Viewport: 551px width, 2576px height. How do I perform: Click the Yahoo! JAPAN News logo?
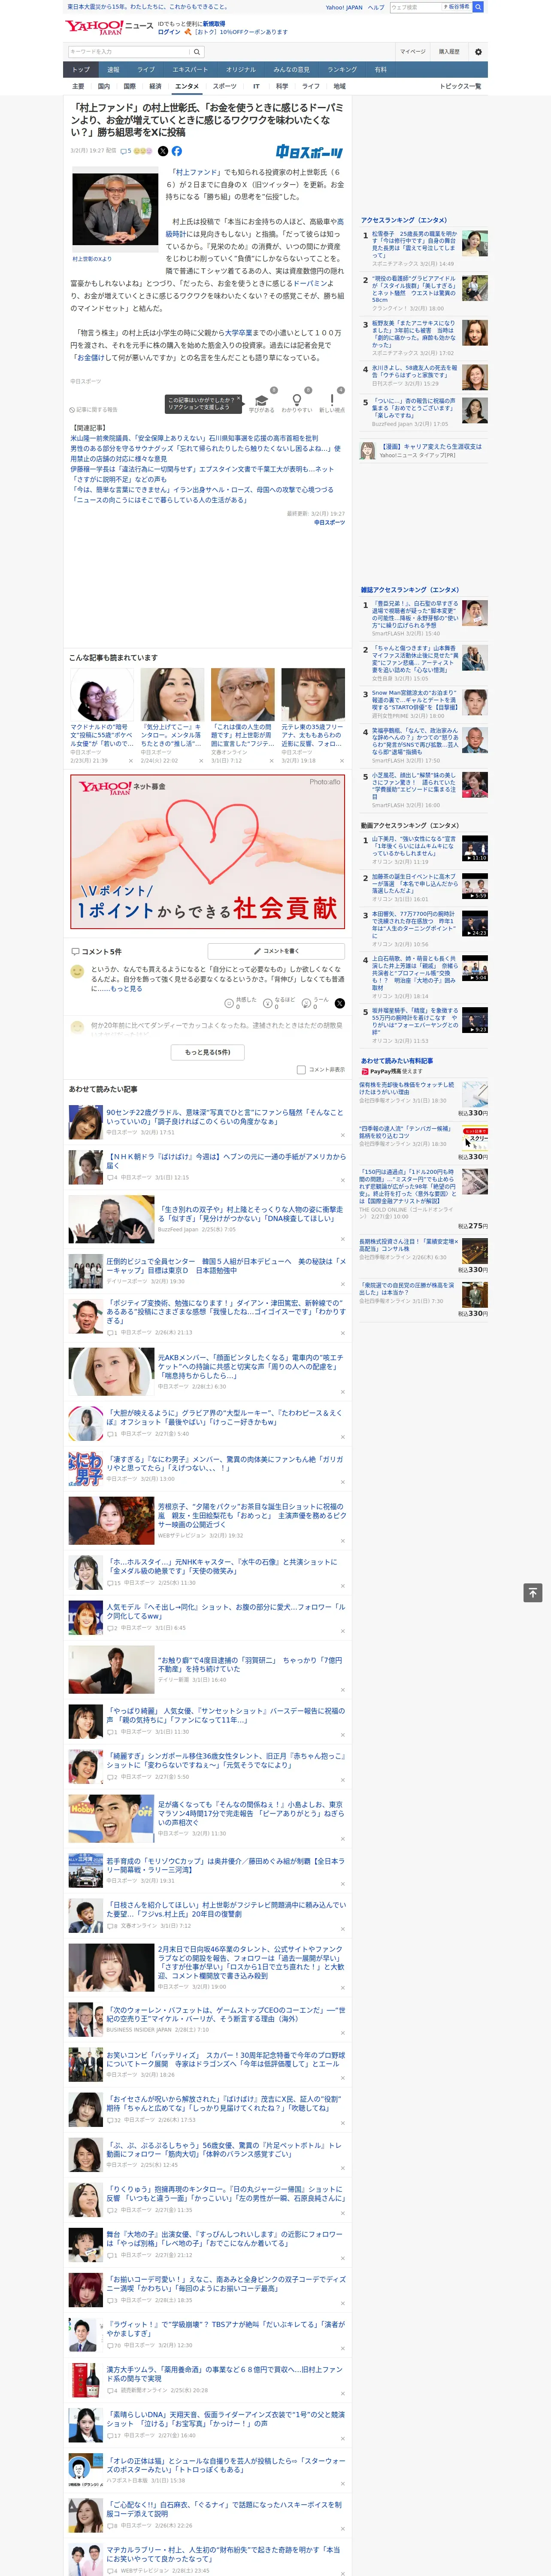[x=110, y=28]
